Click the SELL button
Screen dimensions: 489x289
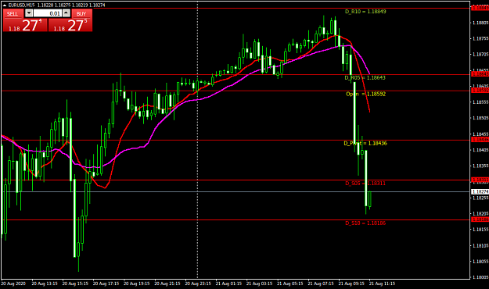coord(13,14)
